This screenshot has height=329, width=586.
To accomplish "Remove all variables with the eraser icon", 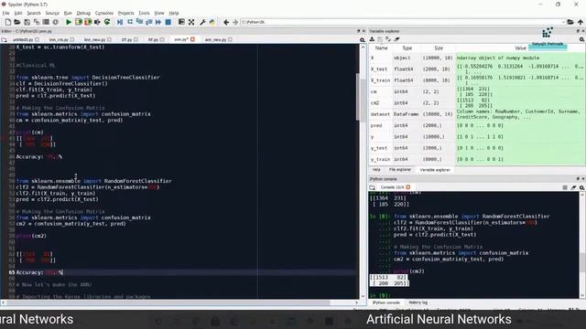I will [396, 39].
